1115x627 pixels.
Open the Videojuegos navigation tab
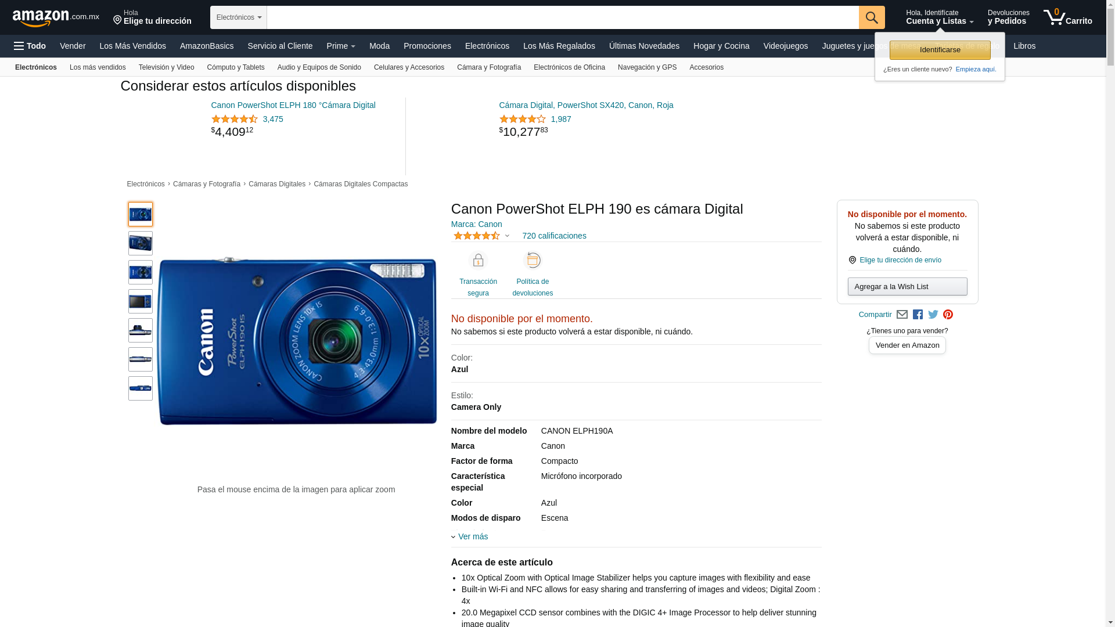(x=785, y=46)
